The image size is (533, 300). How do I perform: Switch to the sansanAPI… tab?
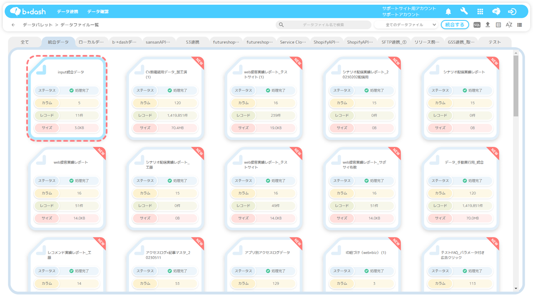159,42
